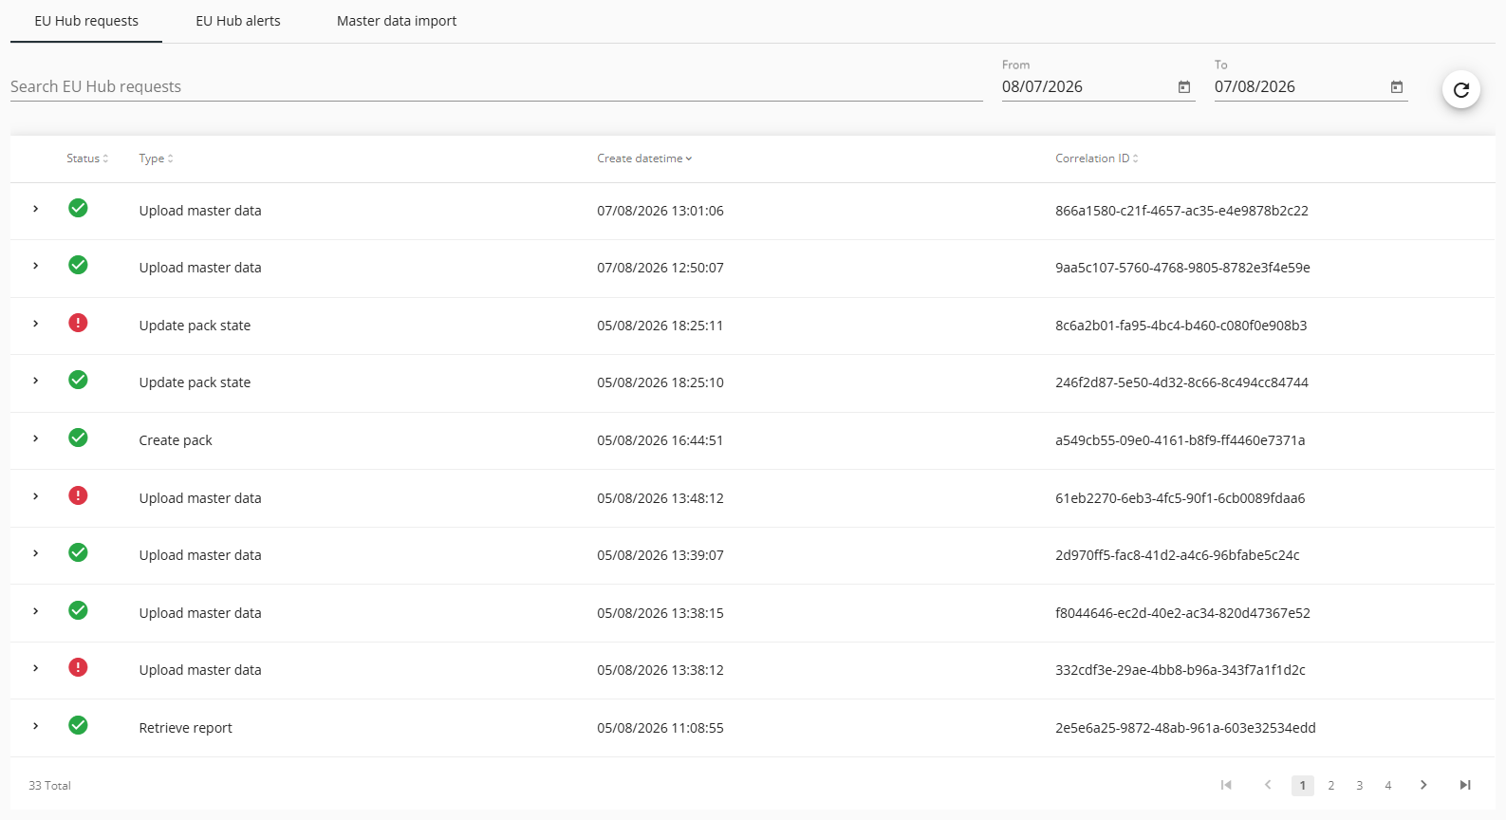Switch to EU Hub alerts tab
Image resolution: width=1506 pixels, height=820 pixels.
click(x=238, y=21)
